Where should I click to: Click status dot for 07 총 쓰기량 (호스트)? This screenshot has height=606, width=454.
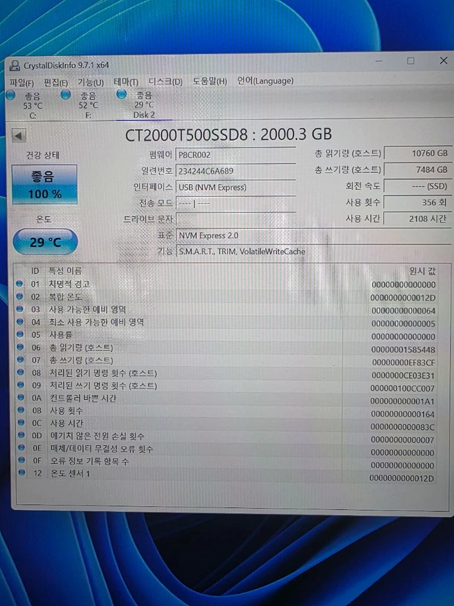coord(21,359)
